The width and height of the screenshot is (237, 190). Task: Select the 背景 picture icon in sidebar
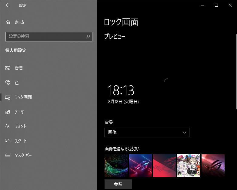tap(8, 68)
